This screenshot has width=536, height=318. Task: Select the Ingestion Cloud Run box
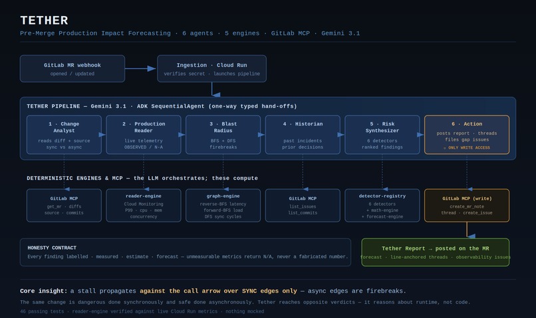pos(211,68)
